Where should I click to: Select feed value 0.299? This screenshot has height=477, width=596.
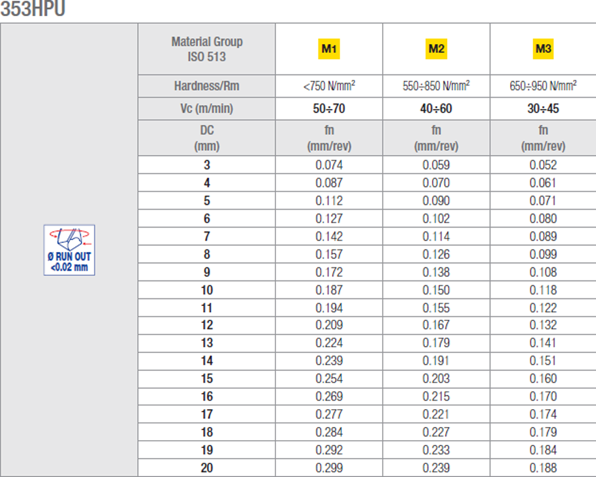[x=329, y=467]
